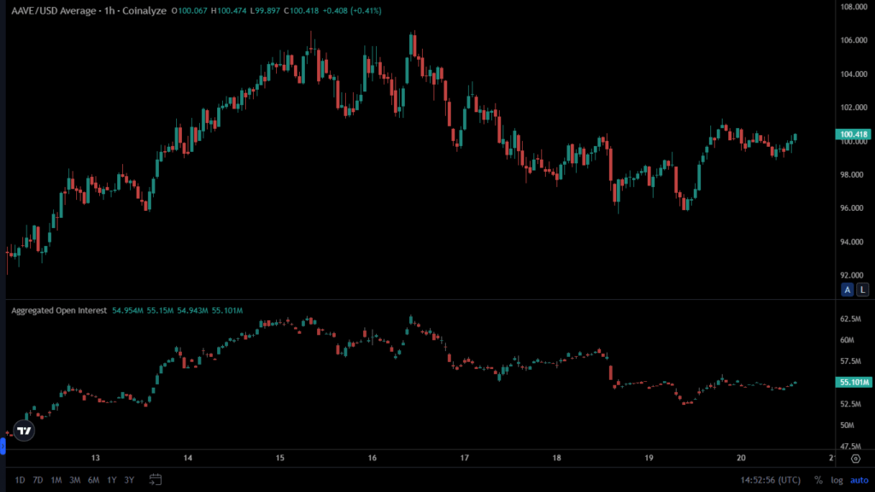Open the Go to date calendar icon

156,479
